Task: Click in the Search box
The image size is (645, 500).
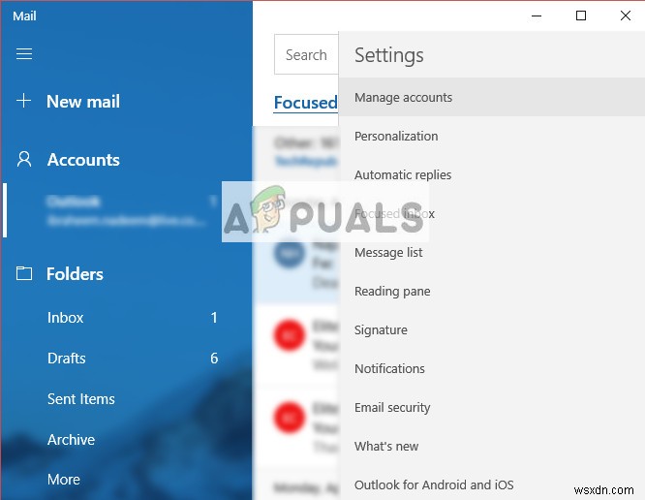Action: point(306,54)
